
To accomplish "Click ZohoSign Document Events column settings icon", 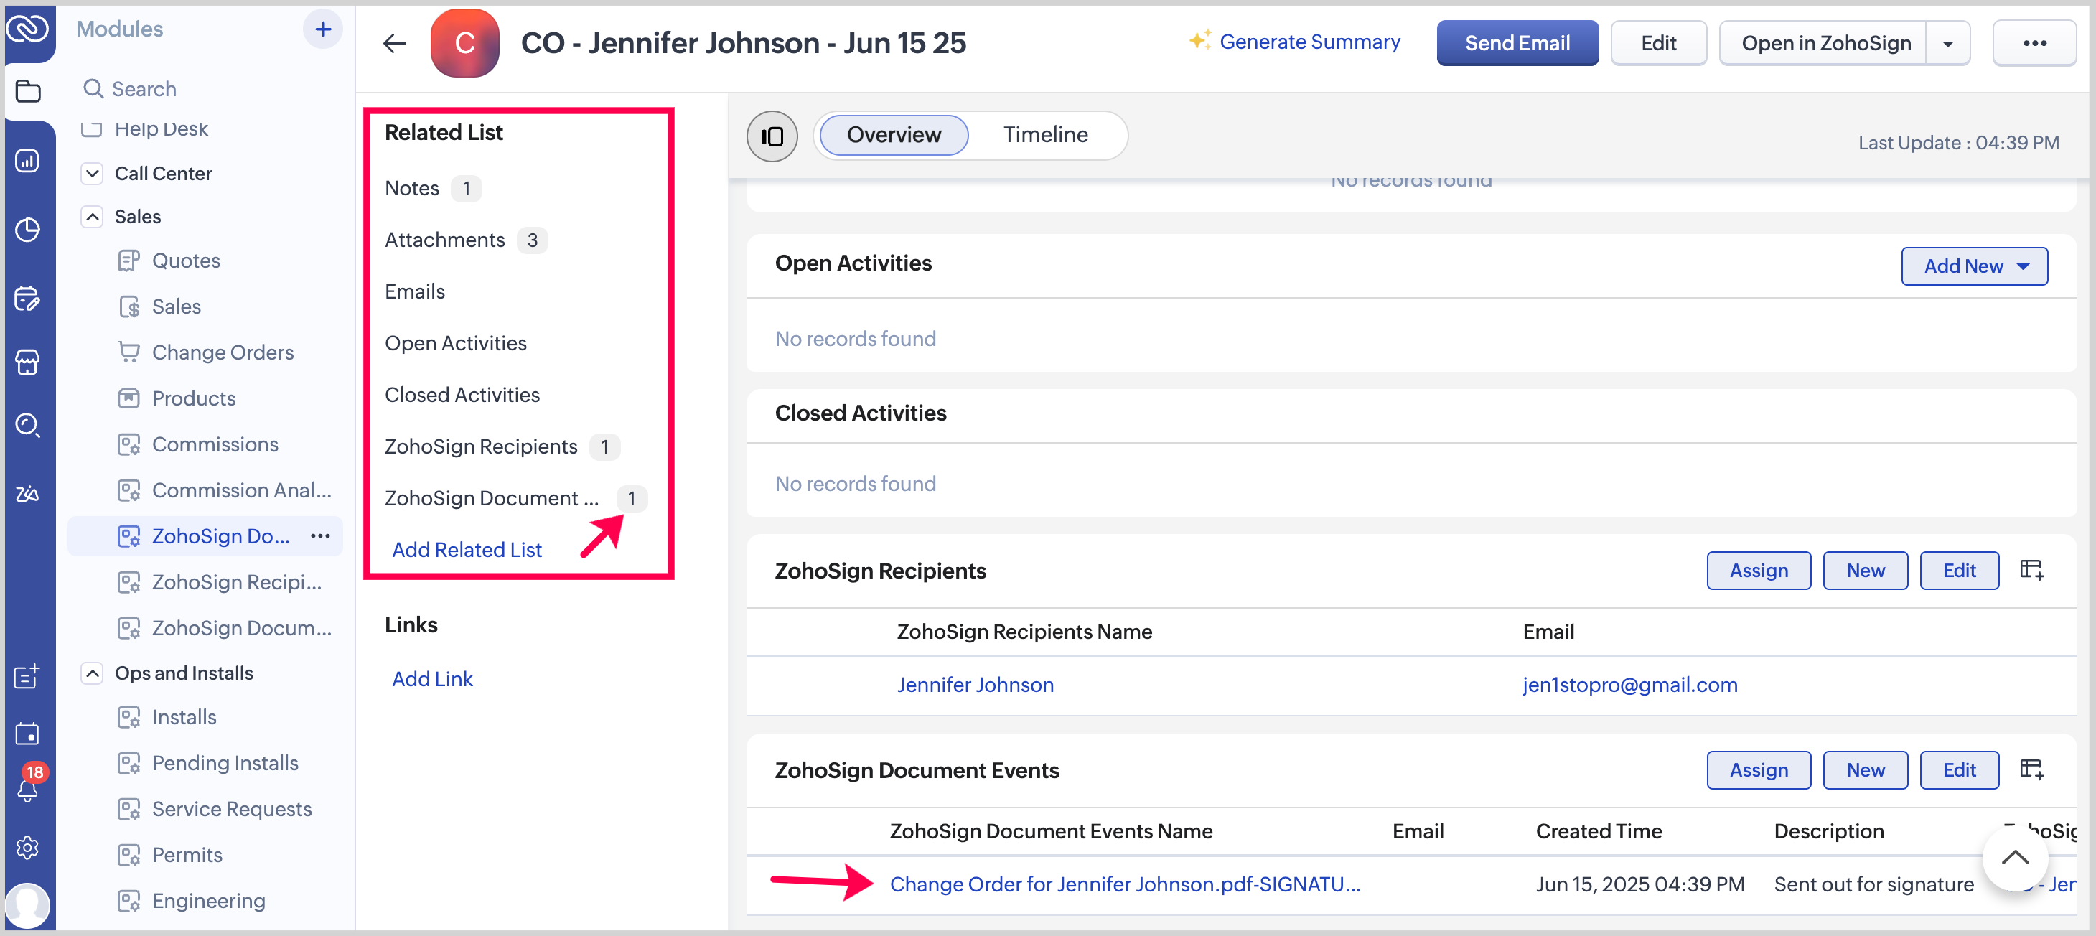I will [2031, 770].
